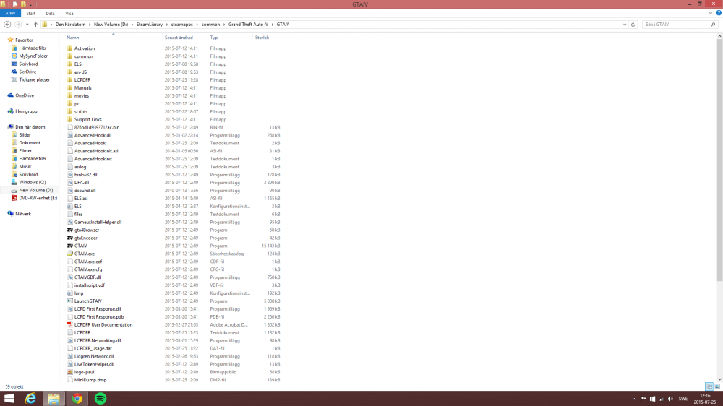The width and height of the screenshot is (723, 406).
Task: Select the gta4Browser program icon
Action: pos(70,230)
